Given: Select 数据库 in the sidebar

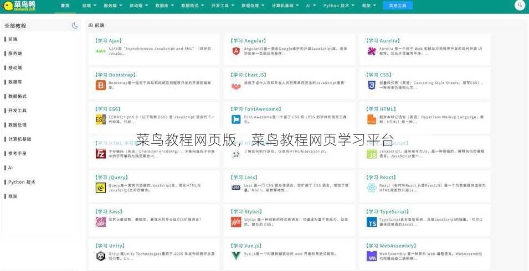Looking at the screenshot, I should point(15,82).
